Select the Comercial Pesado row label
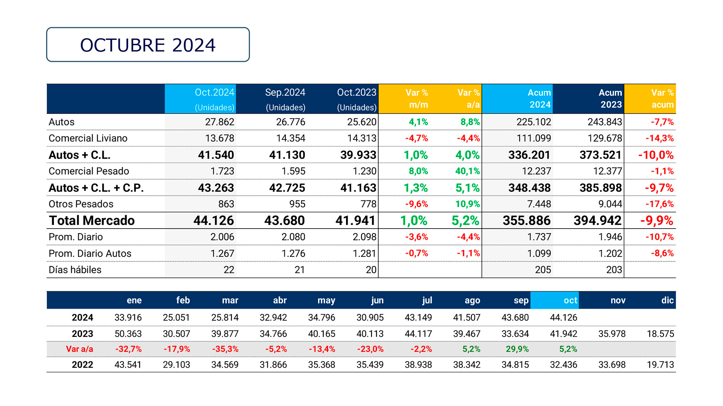Screen dimensions: 723x406 pos(89,171)
